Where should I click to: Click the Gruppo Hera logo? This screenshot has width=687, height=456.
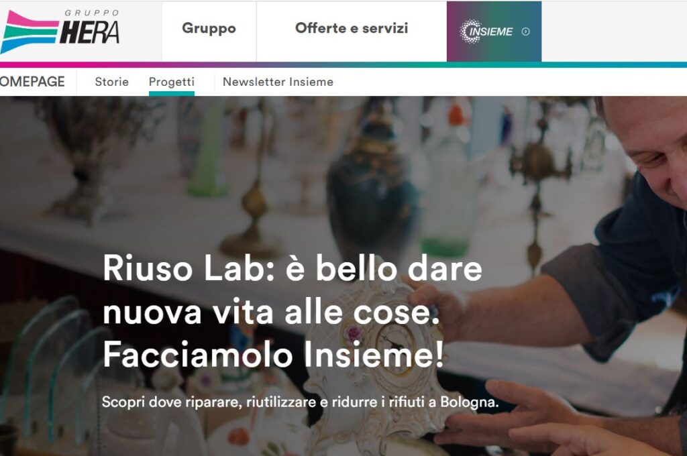(x=60, y=32)
